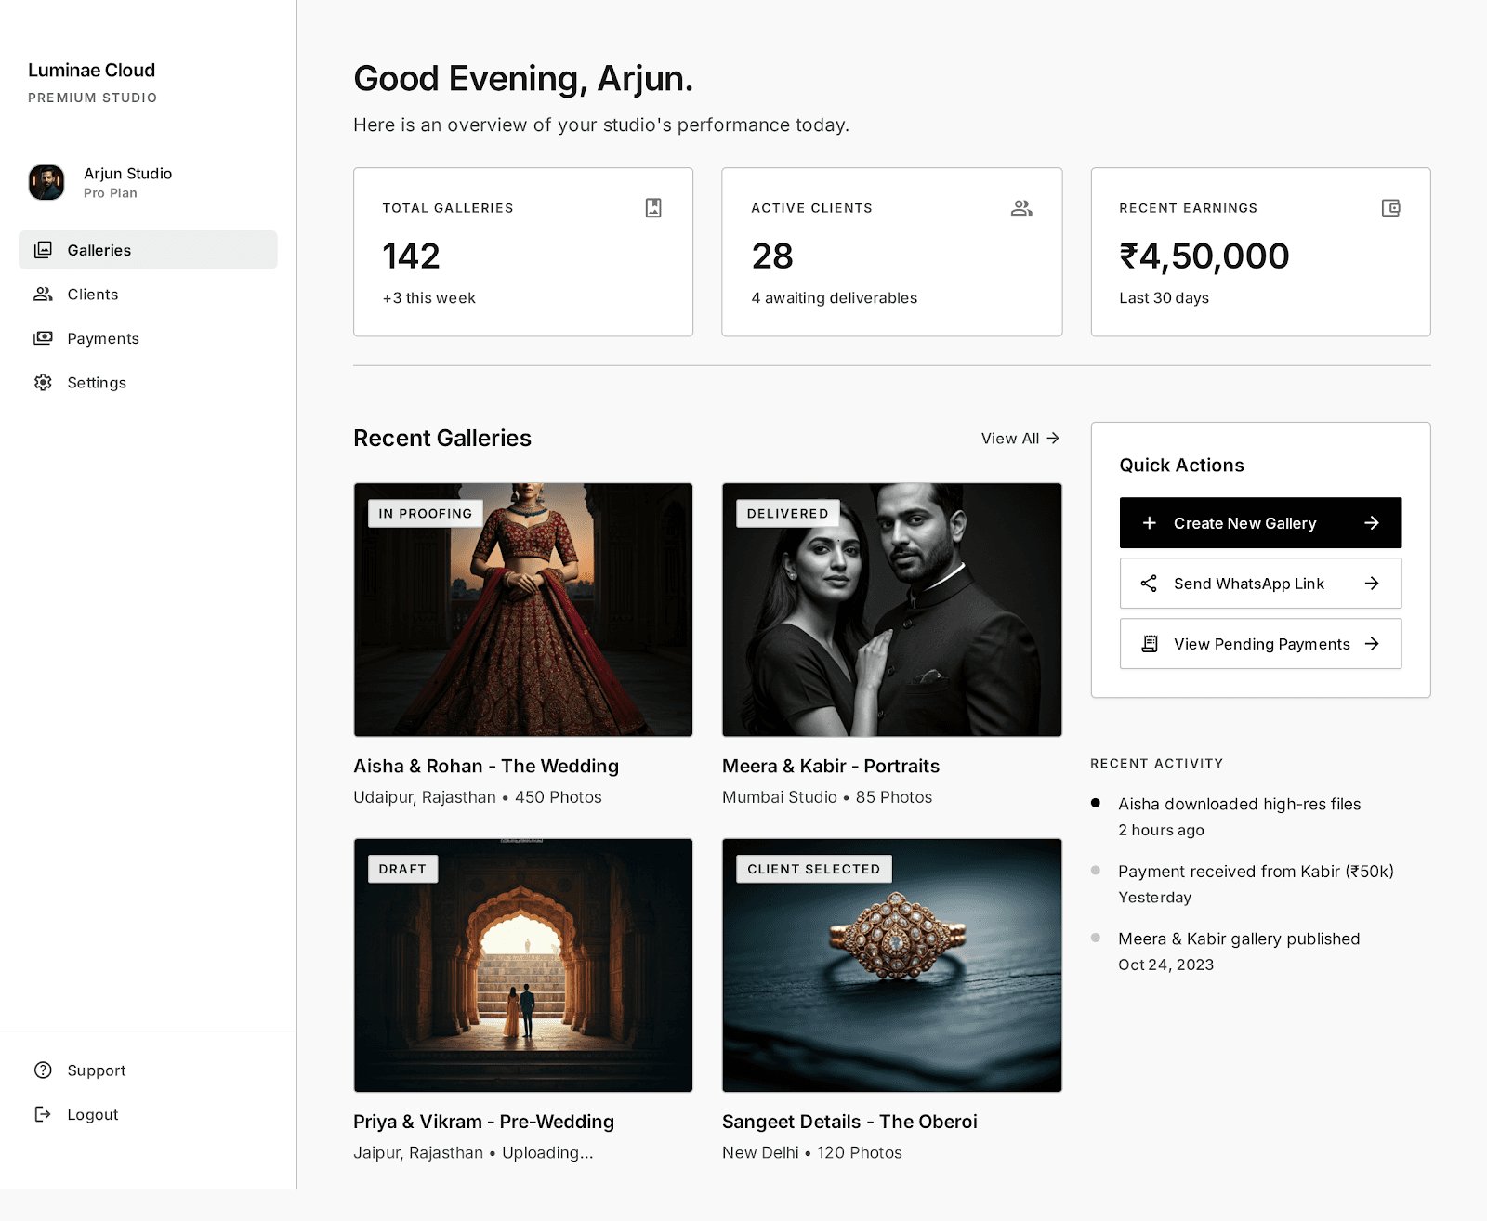
Task: Click the Total Galleries card icon
Action: [x=653, y=208]
